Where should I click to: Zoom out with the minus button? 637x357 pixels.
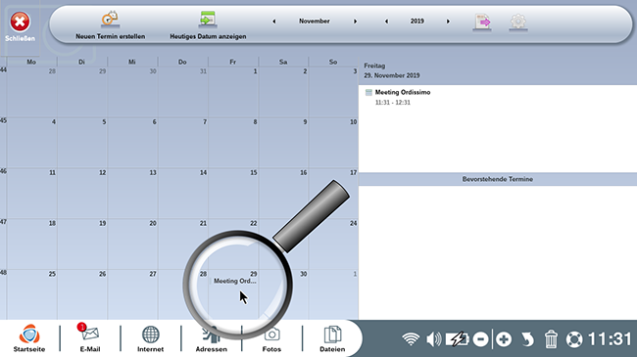[x=480, y=339]
